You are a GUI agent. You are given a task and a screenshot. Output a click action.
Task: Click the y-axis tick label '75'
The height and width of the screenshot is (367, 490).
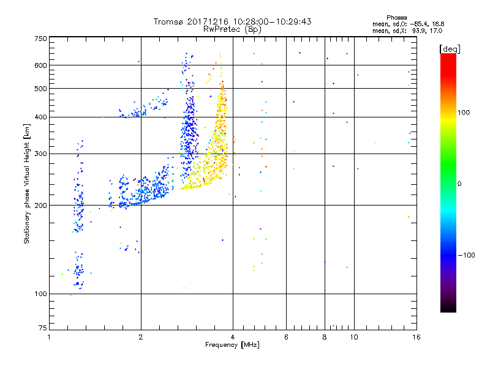pos(43,328)
